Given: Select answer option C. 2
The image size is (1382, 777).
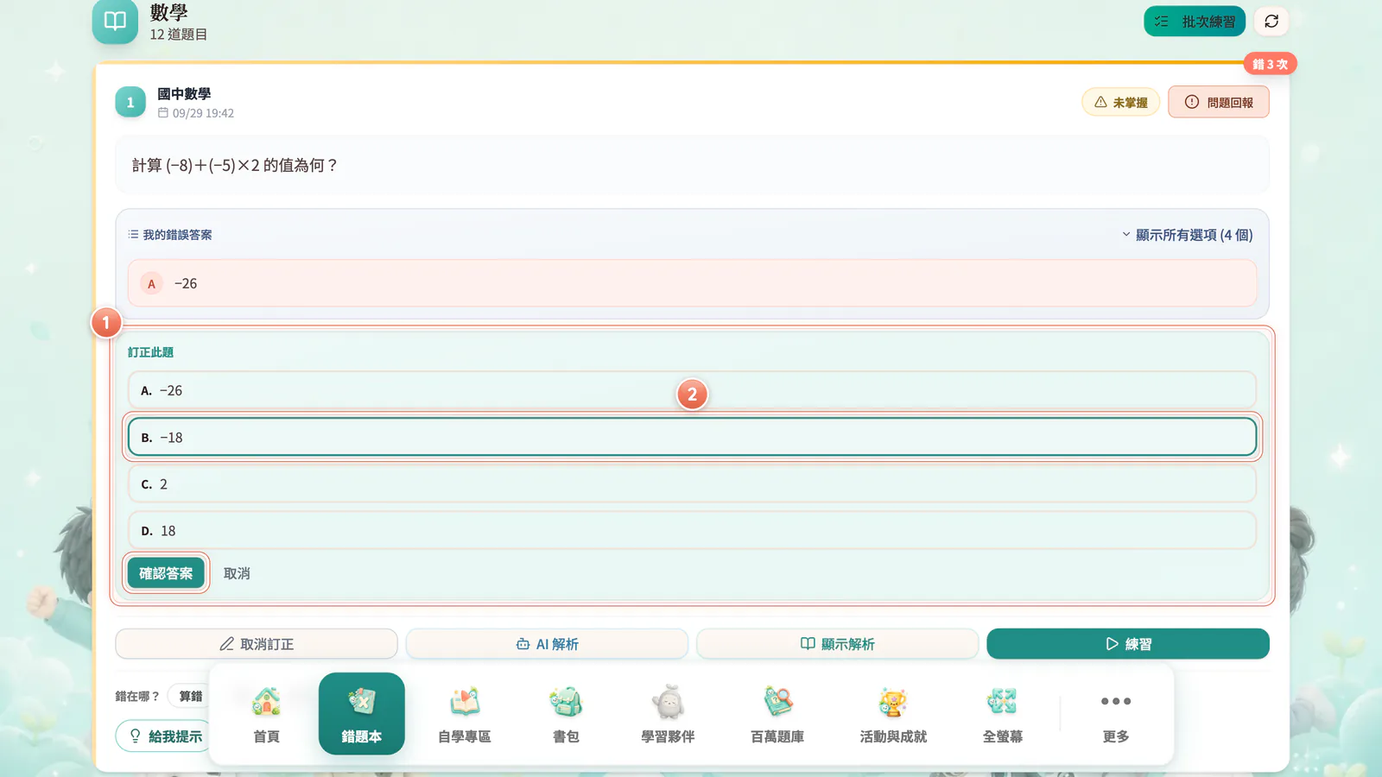Looking at the screenshot, I should tap(692, 483).
